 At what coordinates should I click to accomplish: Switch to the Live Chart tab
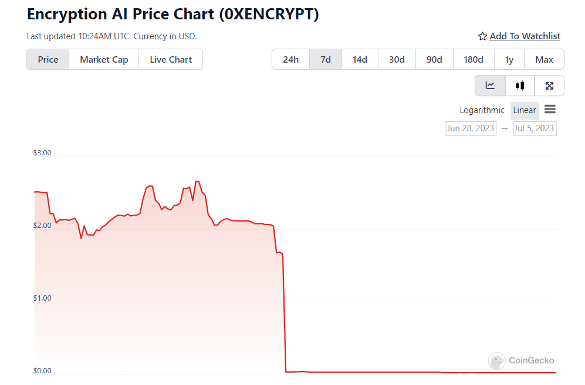171,60
